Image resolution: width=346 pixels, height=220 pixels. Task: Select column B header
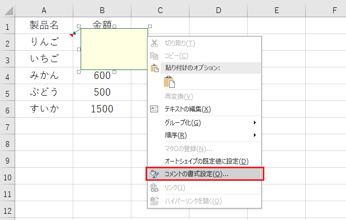pos(102,10)
